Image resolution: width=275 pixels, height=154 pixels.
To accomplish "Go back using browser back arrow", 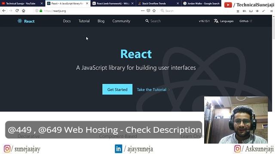I will [4, 11].
